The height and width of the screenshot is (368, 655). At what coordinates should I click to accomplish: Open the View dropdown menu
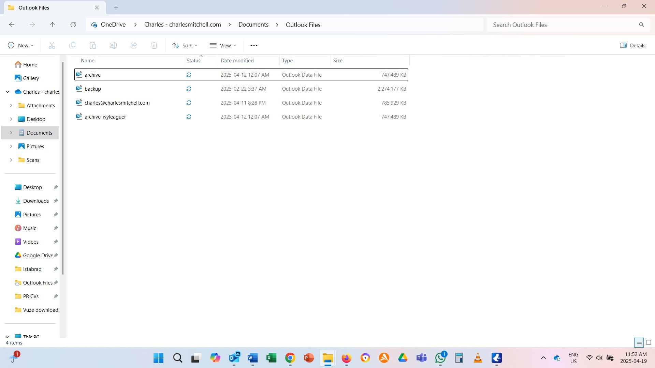tap(223, 45)
